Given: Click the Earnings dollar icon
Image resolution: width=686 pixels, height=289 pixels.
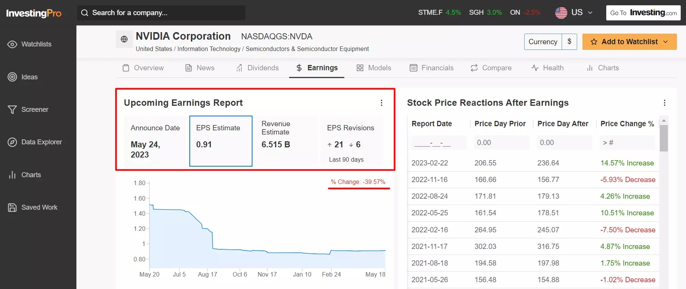Looking at the screenshot, I should coord(299,68).
